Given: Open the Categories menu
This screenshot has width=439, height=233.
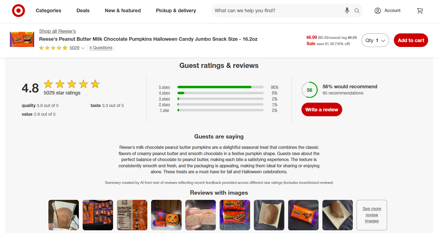Looking at the screenshot, I should coord(48,11).
